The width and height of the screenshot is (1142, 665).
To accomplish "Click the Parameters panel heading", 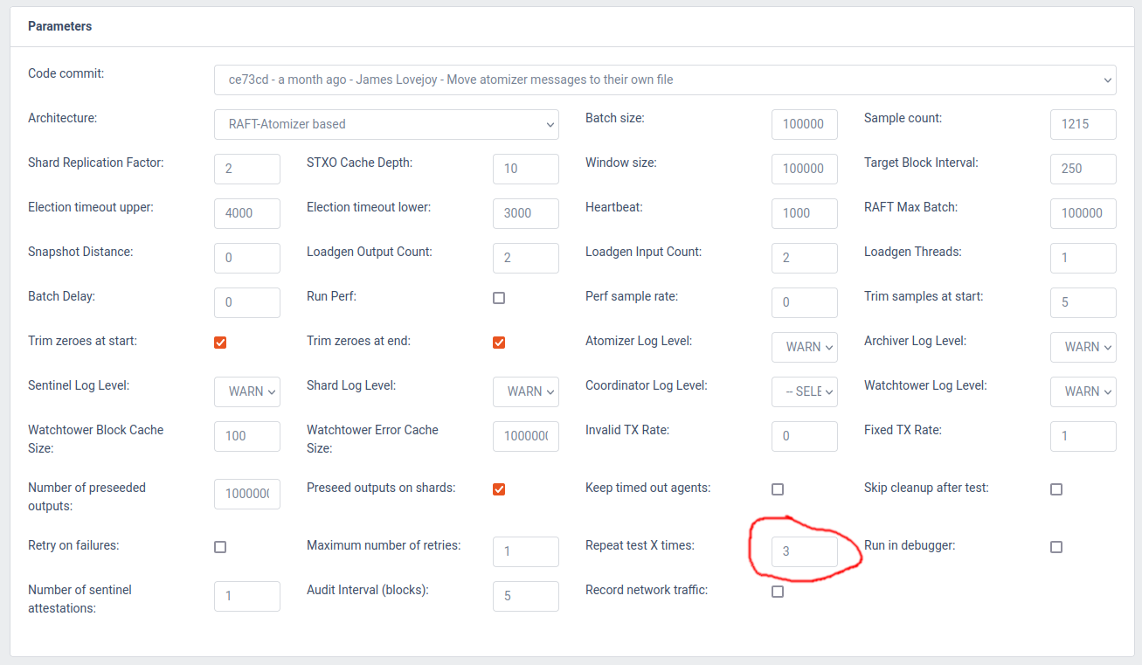I will click(x=59, y=26).
